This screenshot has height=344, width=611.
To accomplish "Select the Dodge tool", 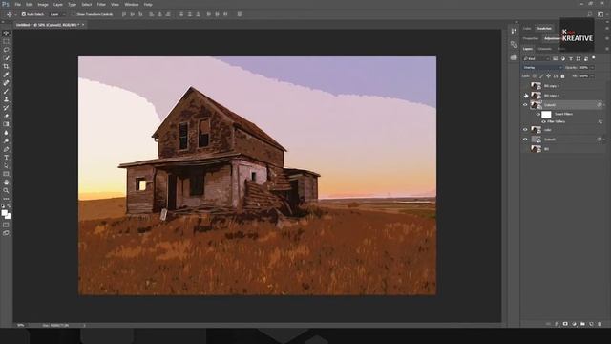I will [6, 140].
